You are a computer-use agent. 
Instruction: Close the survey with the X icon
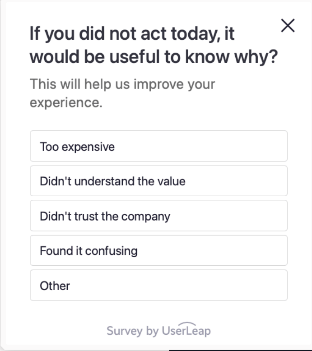pos(288,26)
